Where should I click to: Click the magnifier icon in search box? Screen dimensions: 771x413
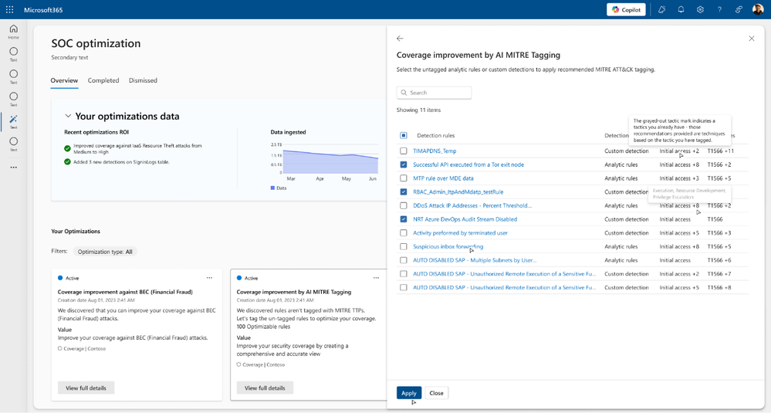pos(404,93)
